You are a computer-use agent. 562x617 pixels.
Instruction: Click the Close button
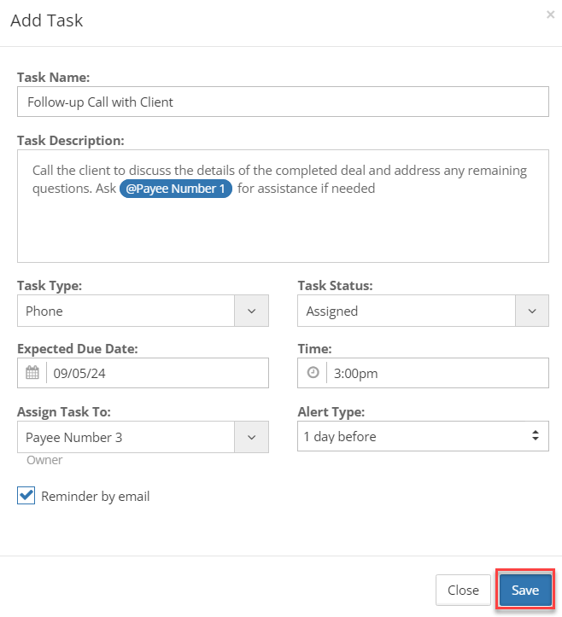coord(463,590)
